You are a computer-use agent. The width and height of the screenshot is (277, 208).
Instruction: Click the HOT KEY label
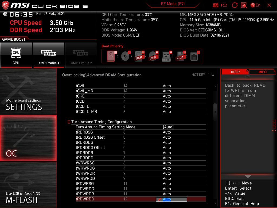coord(198,75)
